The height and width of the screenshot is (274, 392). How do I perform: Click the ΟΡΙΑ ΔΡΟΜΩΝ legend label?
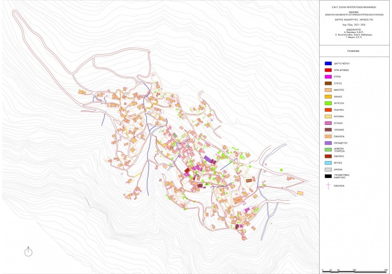341,70
